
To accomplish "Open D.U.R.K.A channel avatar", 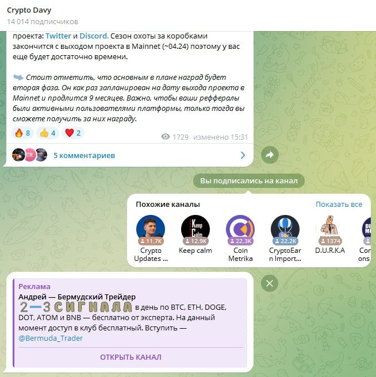I will pyautogui.click(x=330, y=229).
